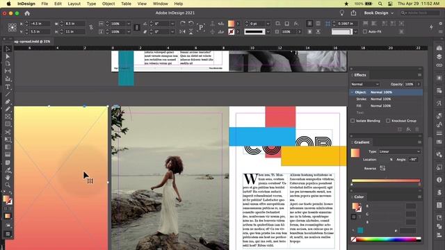Flip the selection vertically

coord(191,31)
